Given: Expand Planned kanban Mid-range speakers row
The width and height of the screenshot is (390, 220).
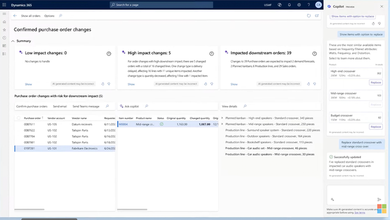Looking at the screenshot, I should point(222,124).
